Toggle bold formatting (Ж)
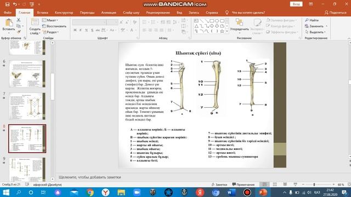Image resolution: width=351 pixels, height=197 pixels. 75,30
